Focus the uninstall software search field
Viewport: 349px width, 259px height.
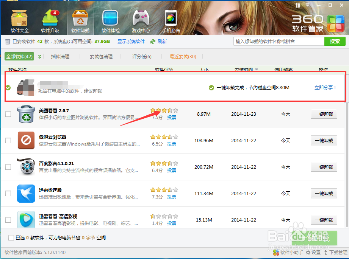click(279, 41)
